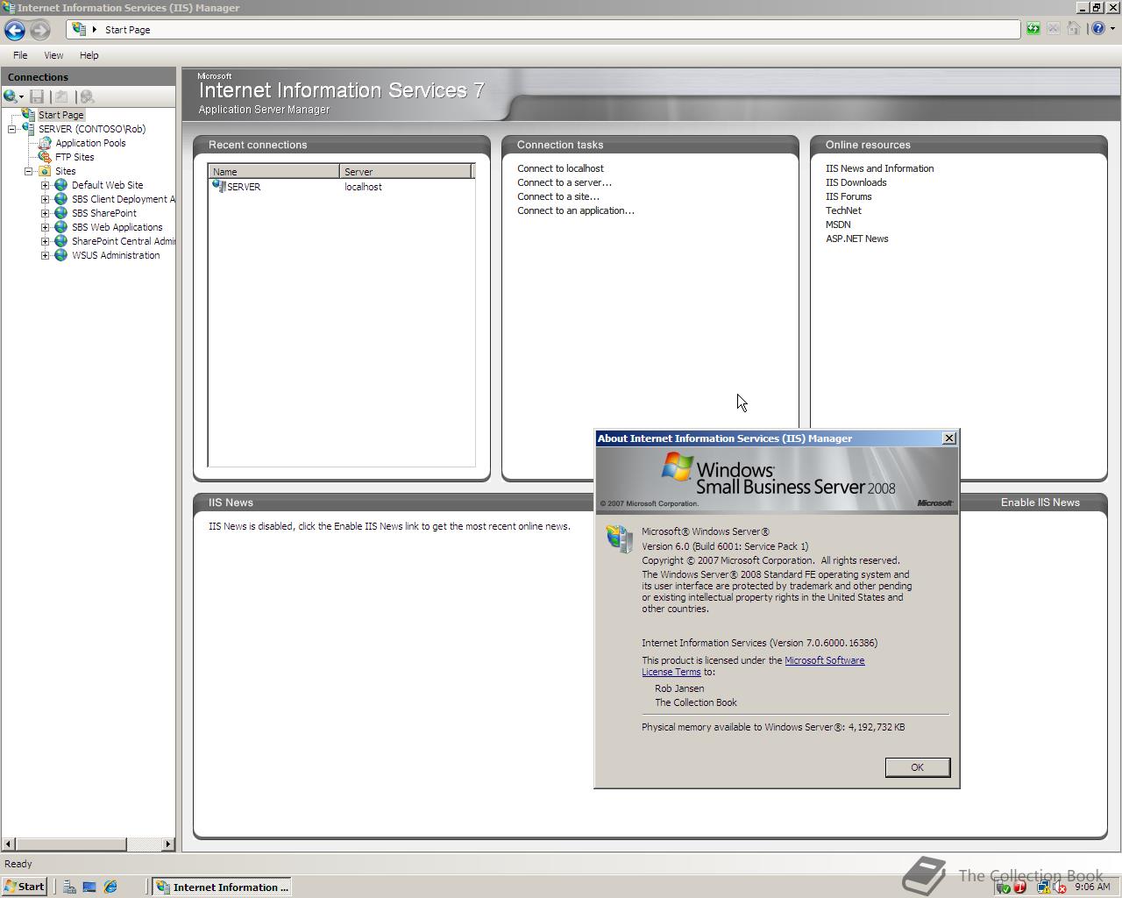The width and height of the screenshot is (1122, 898).
Task: Launch Internet Explorer from quick launch
Action: click(x=110, y=887)
